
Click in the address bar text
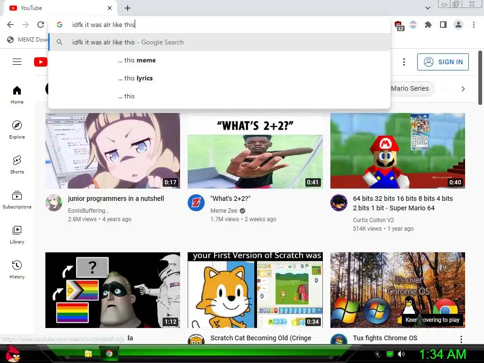click(x=104, y=25)
